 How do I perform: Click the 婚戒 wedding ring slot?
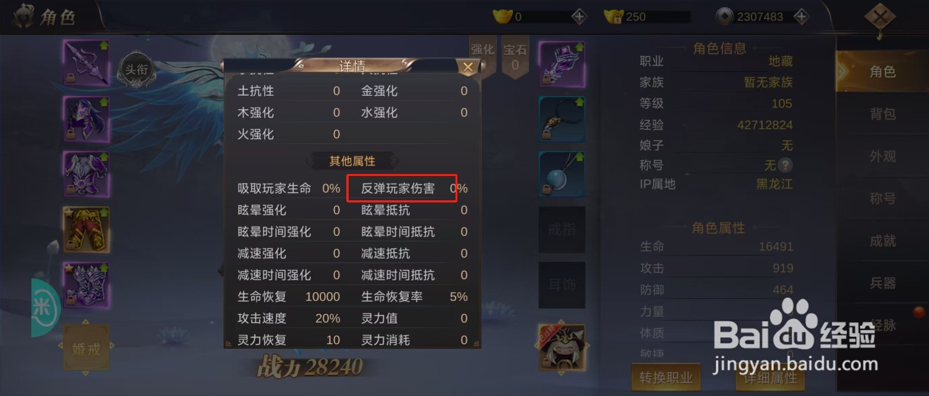tap(86, 348)
